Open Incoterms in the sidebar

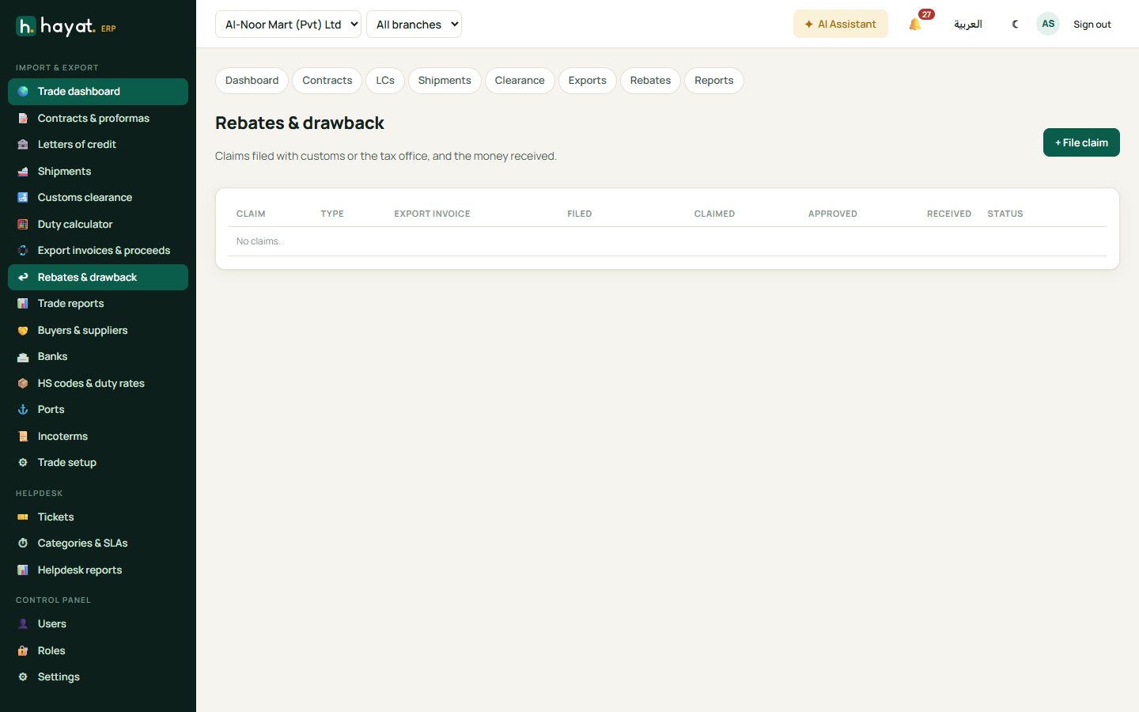[98, 437]
